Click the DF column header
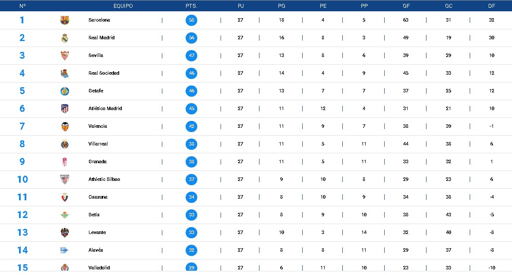Image resolution: width=512 pixels, height=275 pixels. [492, 6]
